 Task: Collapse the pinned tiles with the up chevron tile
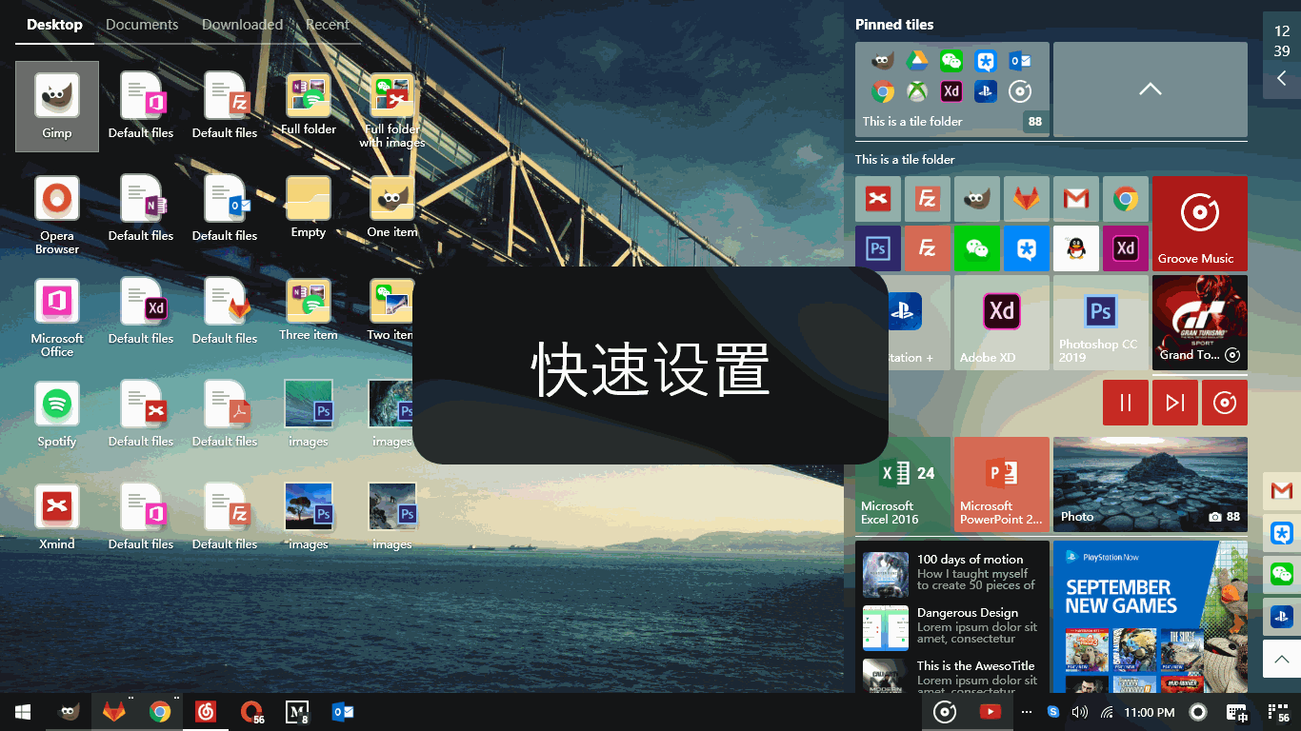click(x=1151, y=89)
